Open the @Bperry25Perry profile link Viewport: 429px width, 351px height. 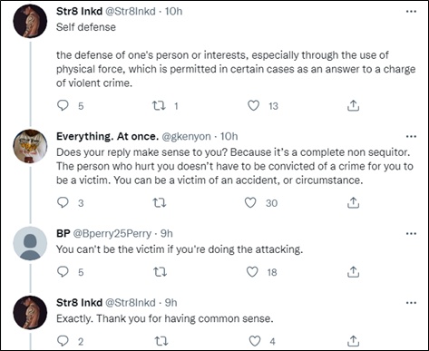(x=112, y=233)
